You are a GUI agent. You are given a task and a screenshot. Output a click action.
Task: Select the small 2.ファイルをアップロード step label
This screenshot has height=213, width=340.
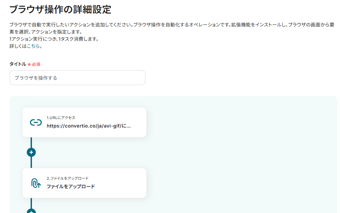point(67,178)
